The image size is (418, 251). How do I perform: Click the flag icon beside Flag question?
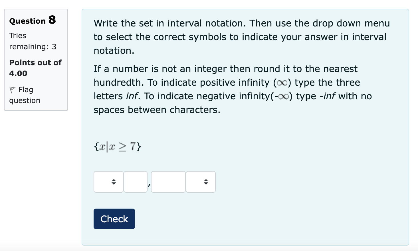(x=12, y=89)
